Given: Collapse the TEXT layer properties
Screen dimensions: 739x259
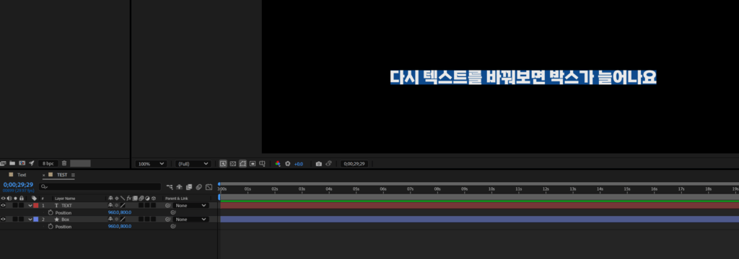Looking at the screenshot, I should point(30,206).
